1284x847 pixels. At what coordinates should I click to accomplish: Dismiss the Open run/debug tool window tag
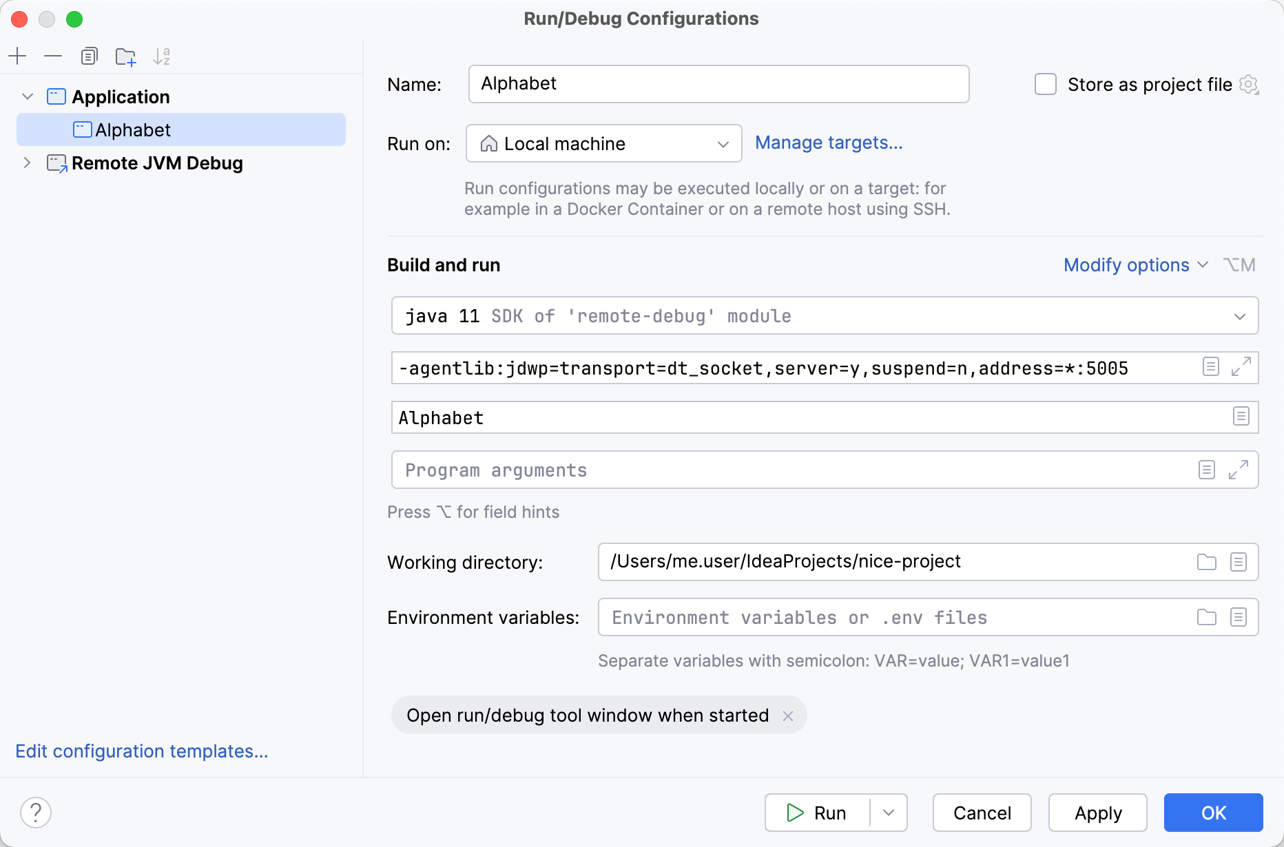click(788, 715)
